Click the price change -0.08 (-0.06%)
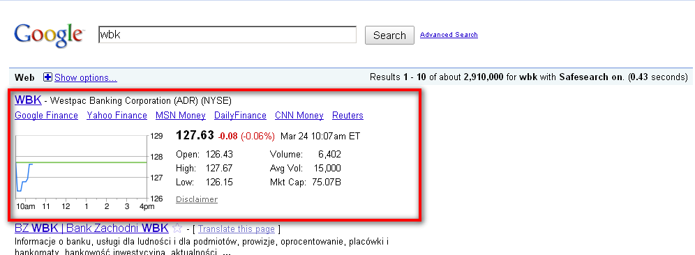The width and height of the screenshot is (695, 255). (246, 136)
